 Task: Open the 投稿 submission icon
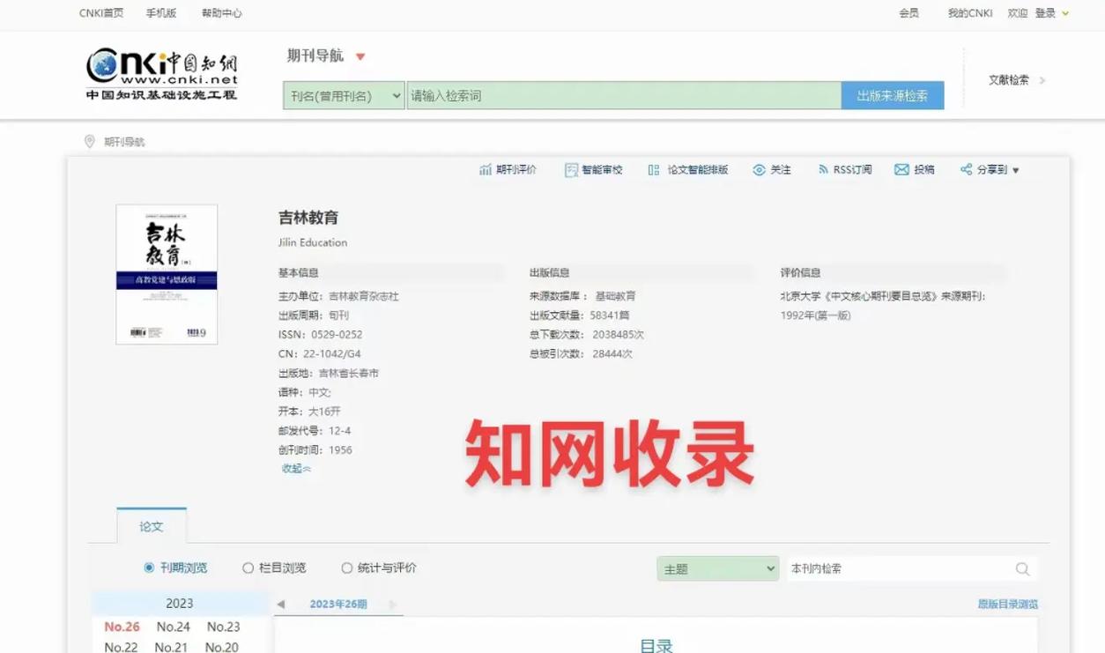click(915, 169)
